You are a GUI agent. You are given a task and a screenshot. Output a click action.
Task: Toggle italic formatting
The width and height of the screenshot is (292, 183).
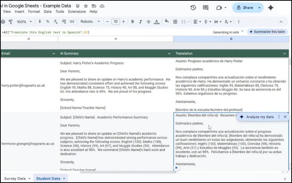click(140, 22)
